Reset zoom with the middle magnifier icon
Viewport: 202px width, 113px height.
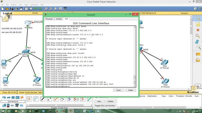(x=50, y=9)
